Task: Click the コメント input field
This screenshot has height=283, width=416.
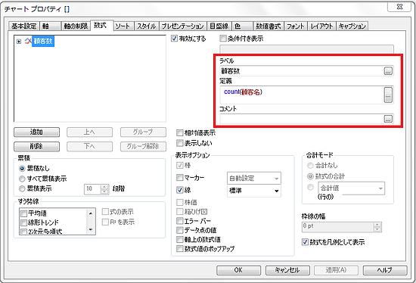Action: [301, 119]
